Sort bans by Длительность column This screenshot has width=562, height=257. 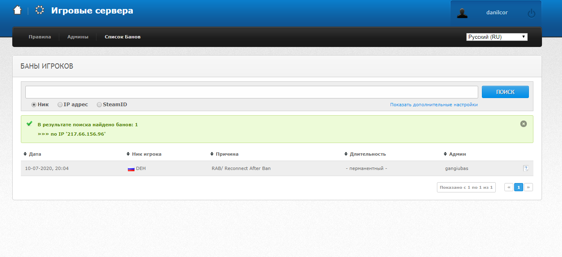click(365, 154)
